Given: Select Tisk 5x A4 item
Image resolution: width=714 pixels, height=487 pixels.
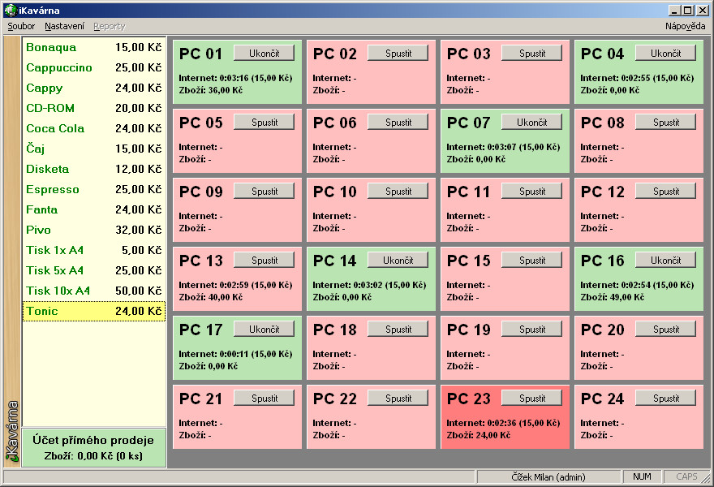Looking at the screenshot, I should pyautogui.click(x=94, y=270).
